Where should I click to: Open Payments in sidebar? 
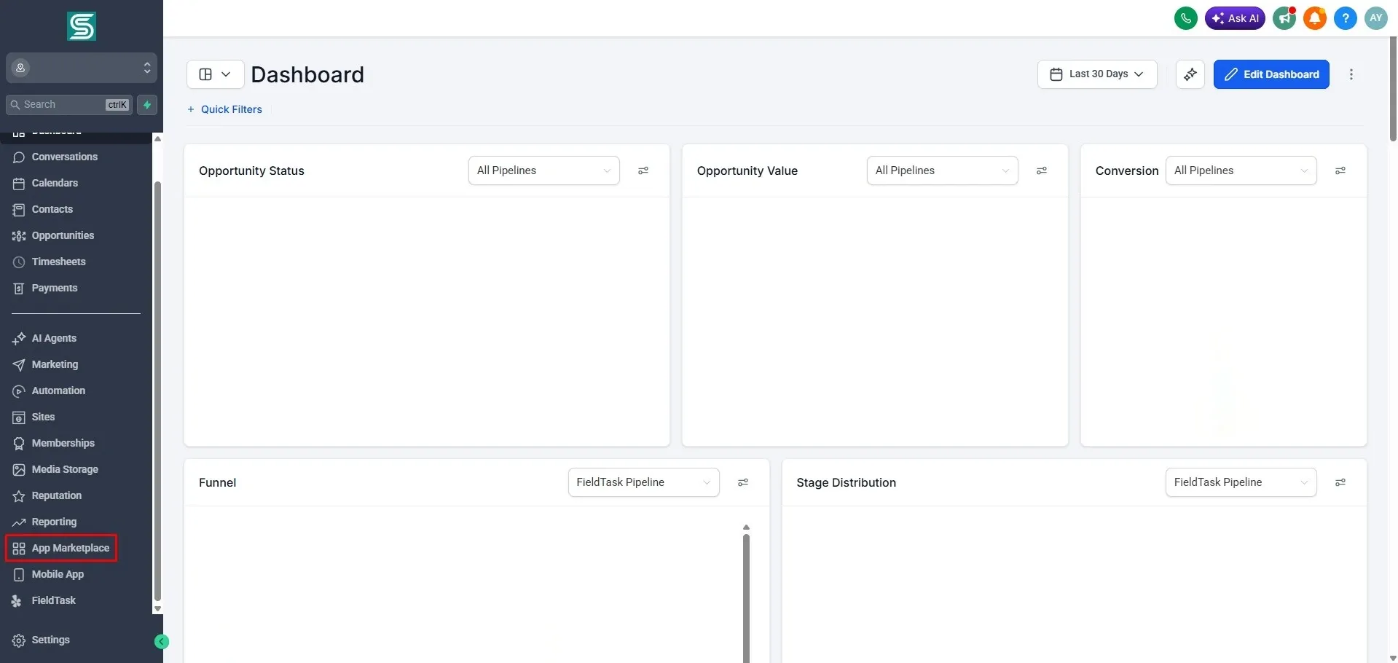click(54, 289)
